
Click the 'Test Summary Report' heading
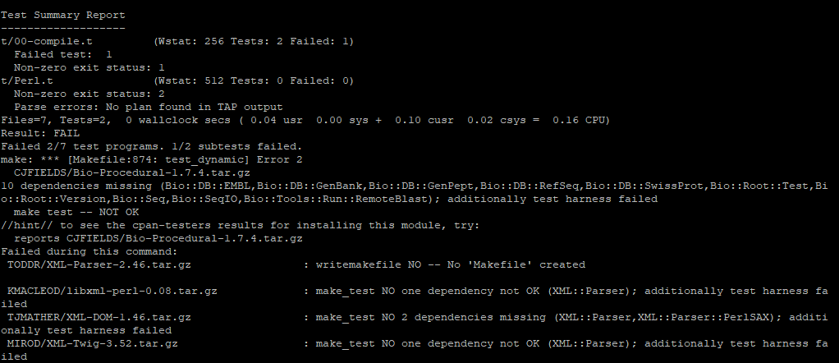(x=62, y=15)
